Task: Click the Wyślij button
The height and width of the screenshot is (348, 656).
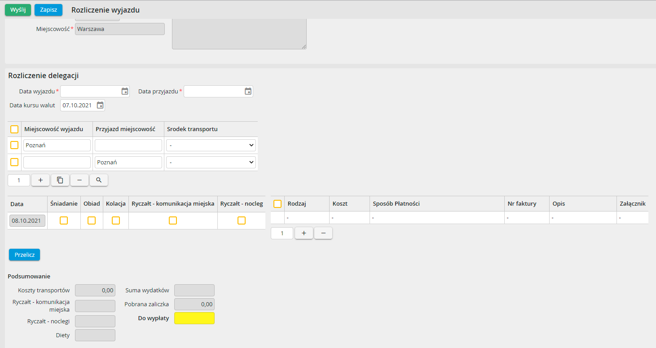Action: tap(18, 10)
